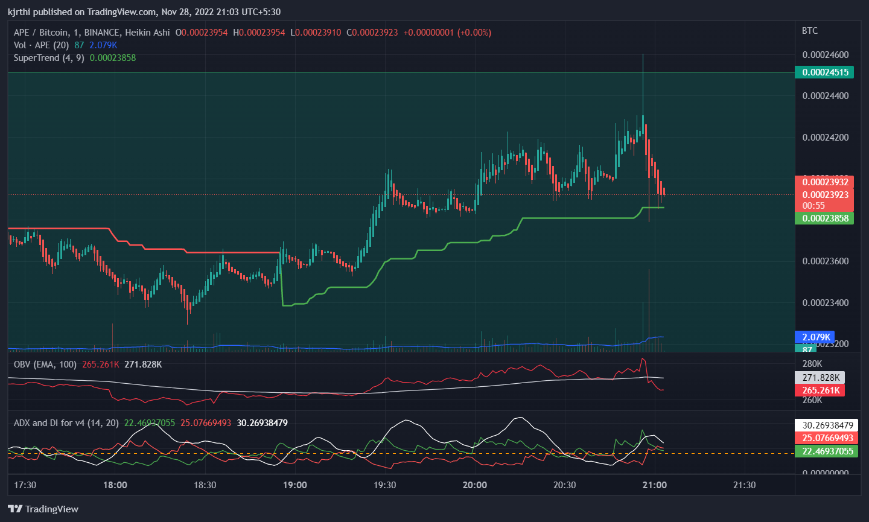Viewport: 869px width, 522px height.
Task: Click the 21:00 time axis label
Action: click(655, 485)
